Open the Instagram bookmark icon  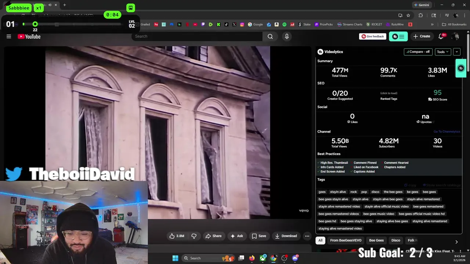[x=242, y=25]
